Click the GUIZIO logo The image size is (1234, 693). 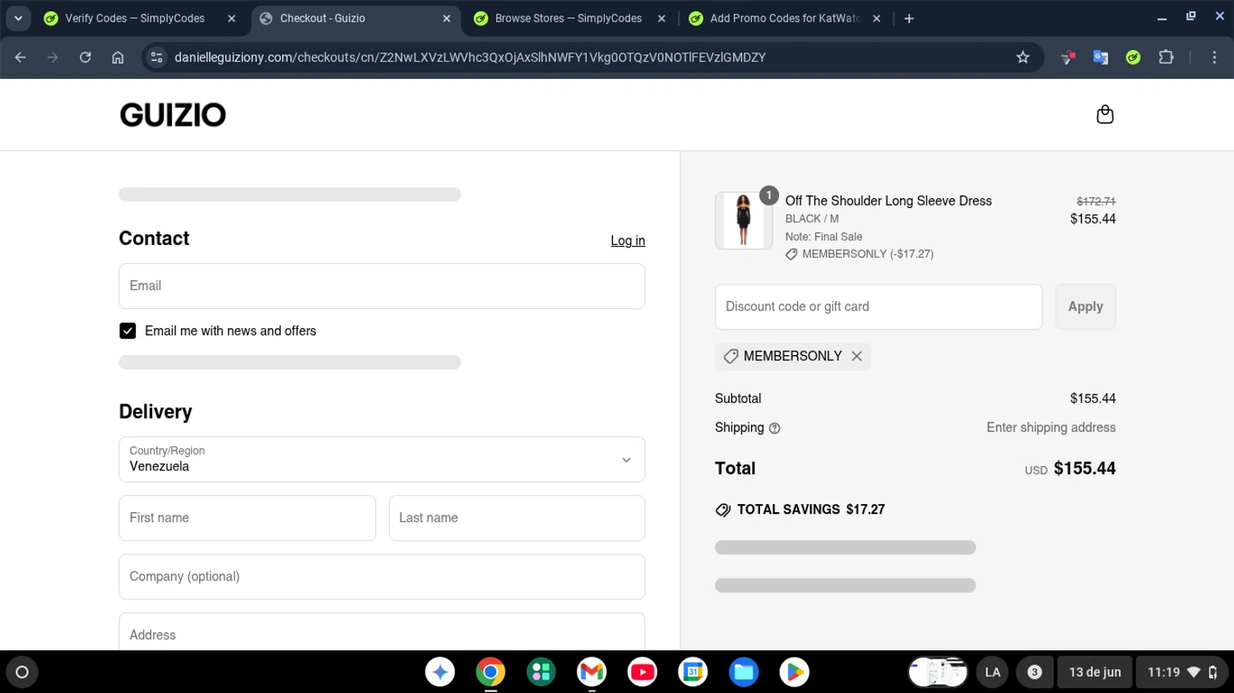173,115
